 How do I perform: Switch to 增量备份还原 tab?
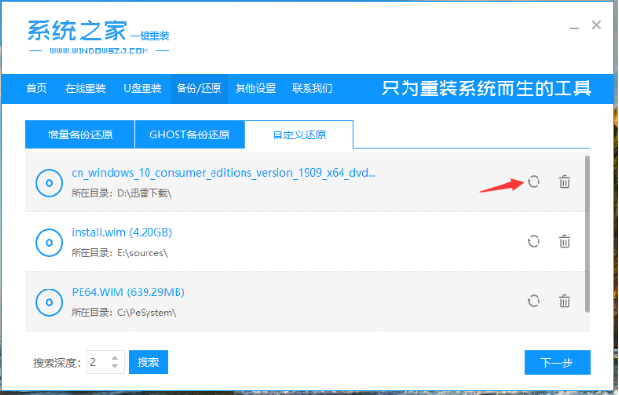(80, 134)
